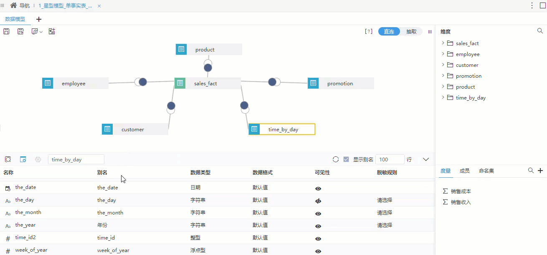547x255 pixels.
Task: Toggle the 显示别名 checkbox
Action: tap(346, 159)
